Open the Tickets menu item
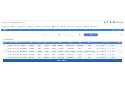 [x=79, y=27]
